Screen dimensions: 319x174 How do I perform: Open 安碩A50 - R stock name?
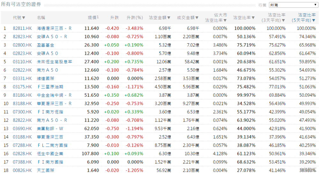tap(52, 37)
